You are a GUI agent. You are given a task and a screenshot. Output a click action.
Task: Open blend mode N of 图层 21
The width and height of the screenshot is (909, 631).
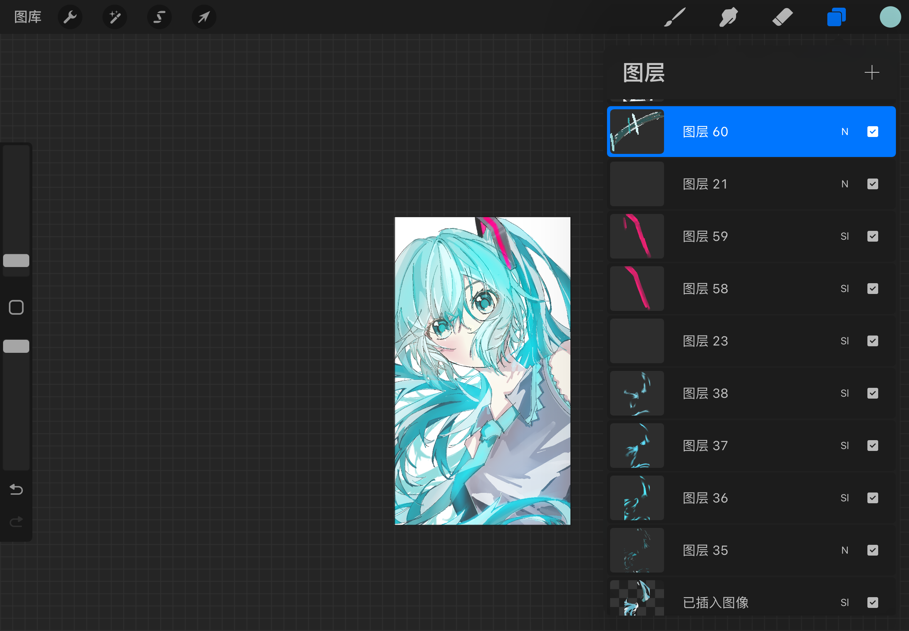pyautogui.click(x=845, y=184)
